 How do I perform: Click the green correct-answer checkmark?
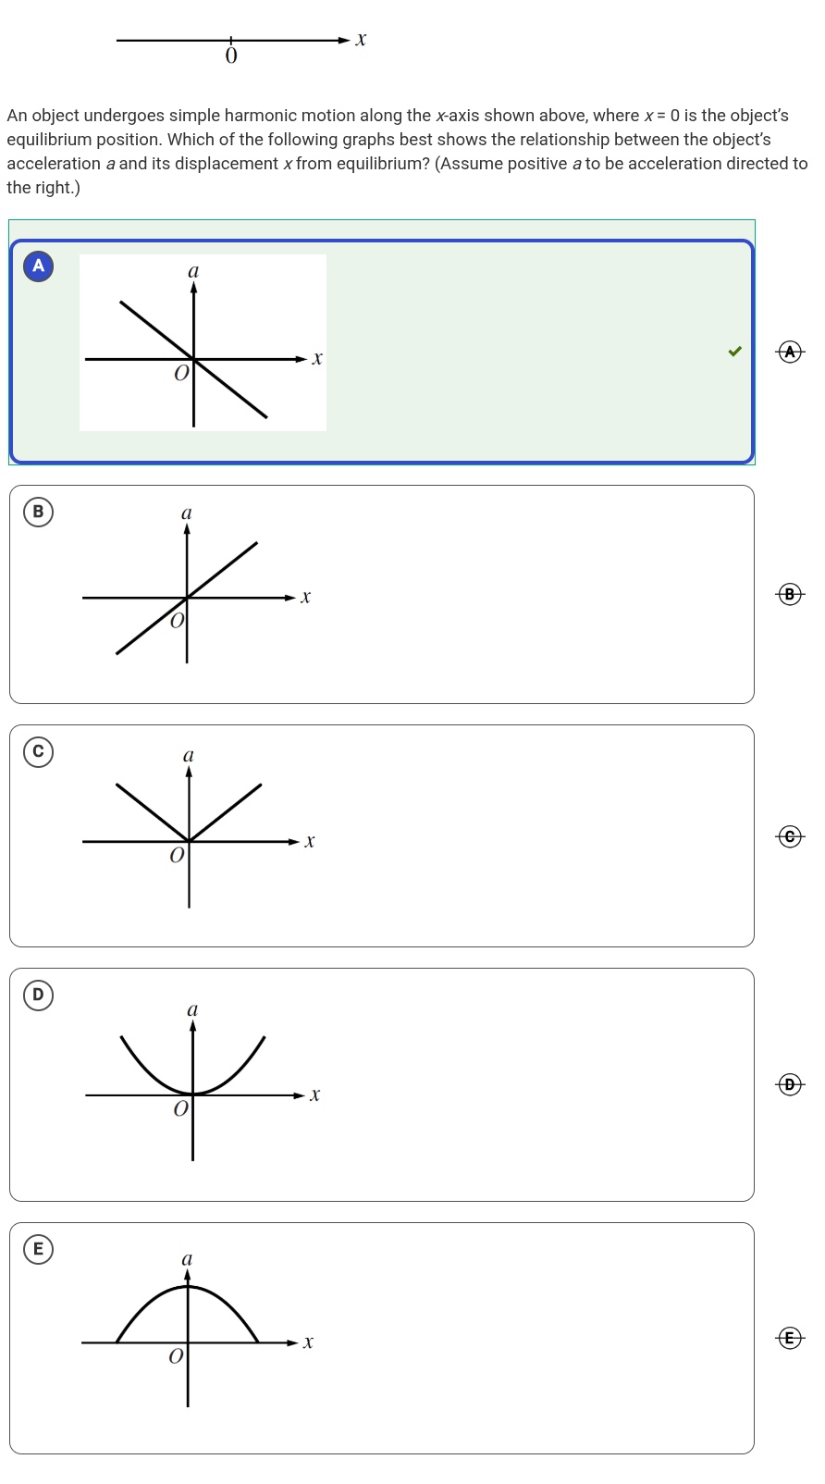pos(735,352)
